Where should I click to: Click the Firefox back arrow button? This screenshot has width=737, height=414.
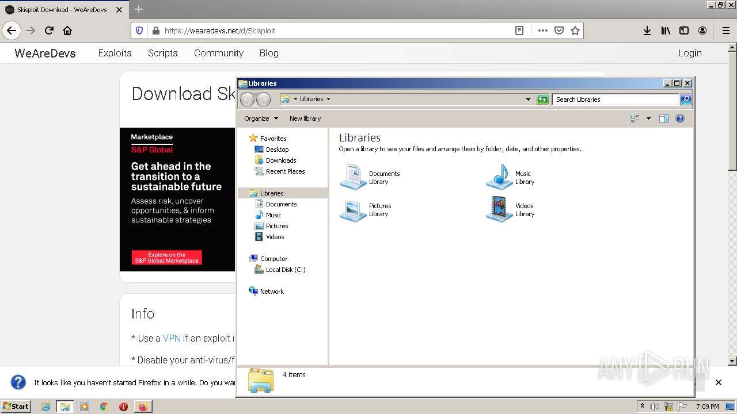click(x=12, y=30)
